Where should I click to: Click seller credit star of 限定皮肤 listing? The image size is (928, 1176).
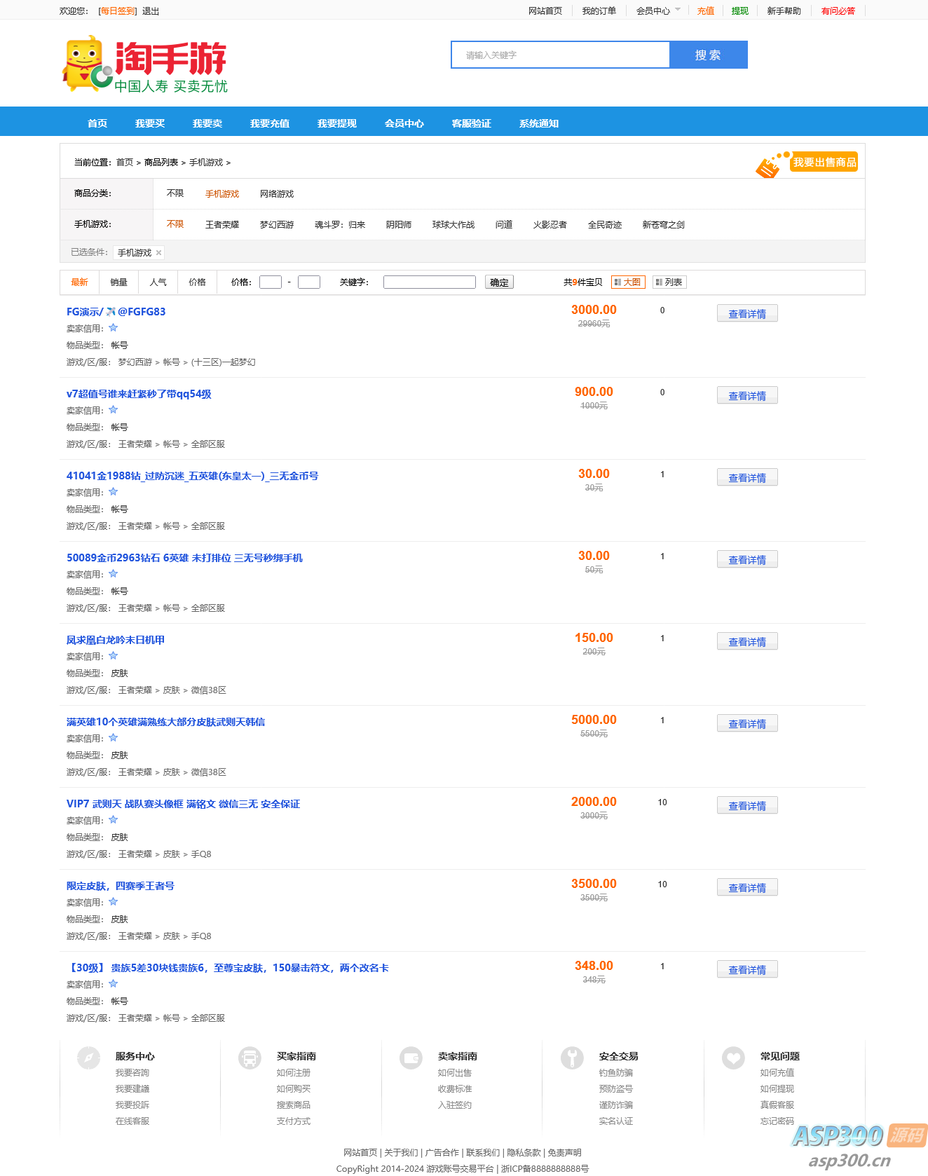tap(113, 902)
